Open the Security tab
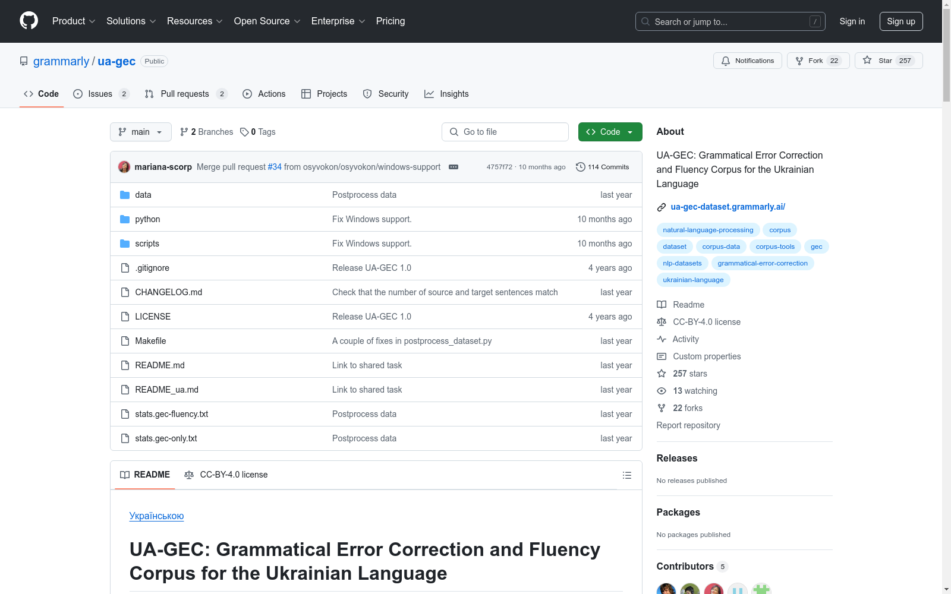 click(386, 94)
